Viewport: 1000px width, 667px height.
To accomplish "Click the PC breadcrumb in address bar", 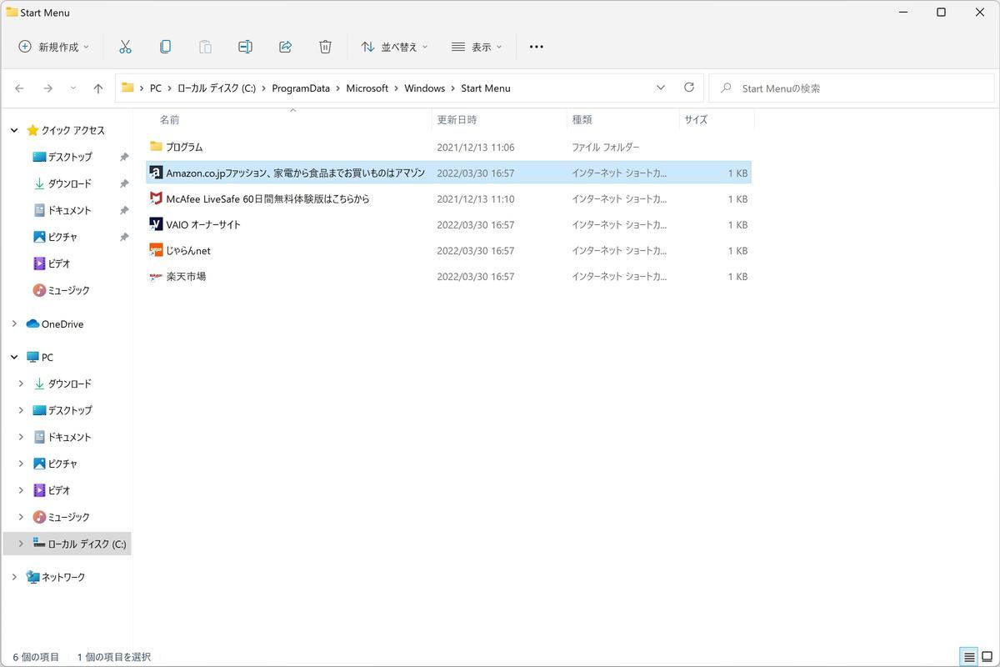I will click(x=156, y=88).
